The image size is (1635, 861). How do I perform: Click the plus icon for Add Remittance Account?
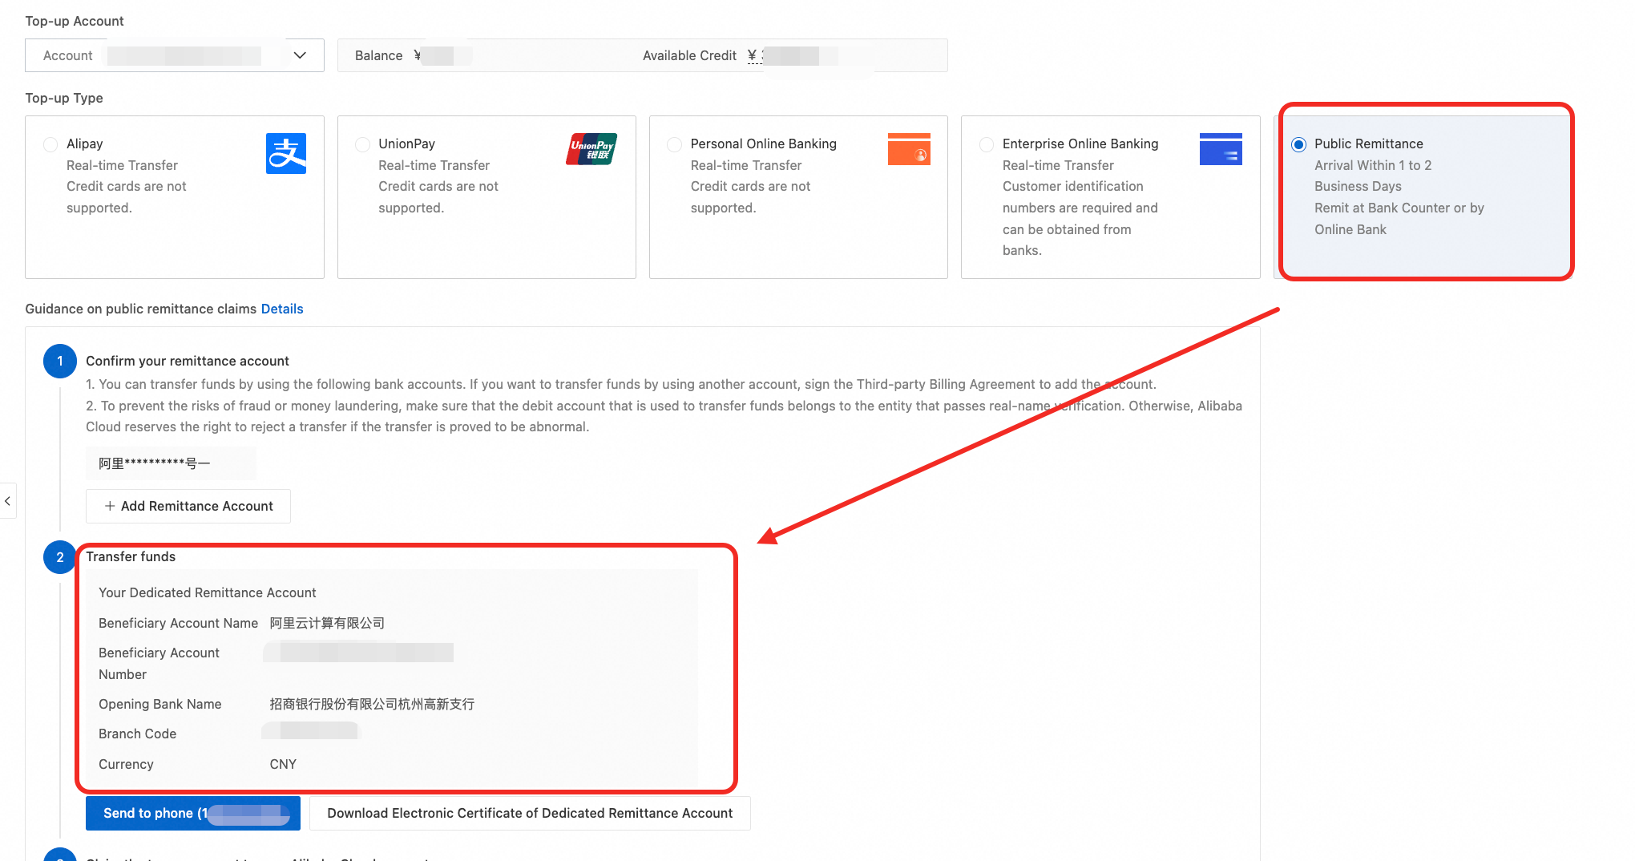pyautogui.click(x=110, y=506)
